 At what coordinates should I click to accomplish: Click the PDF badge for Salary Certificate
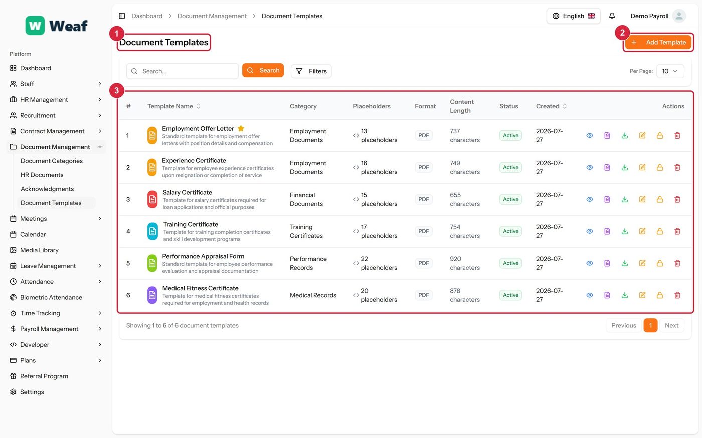[424, 199]
